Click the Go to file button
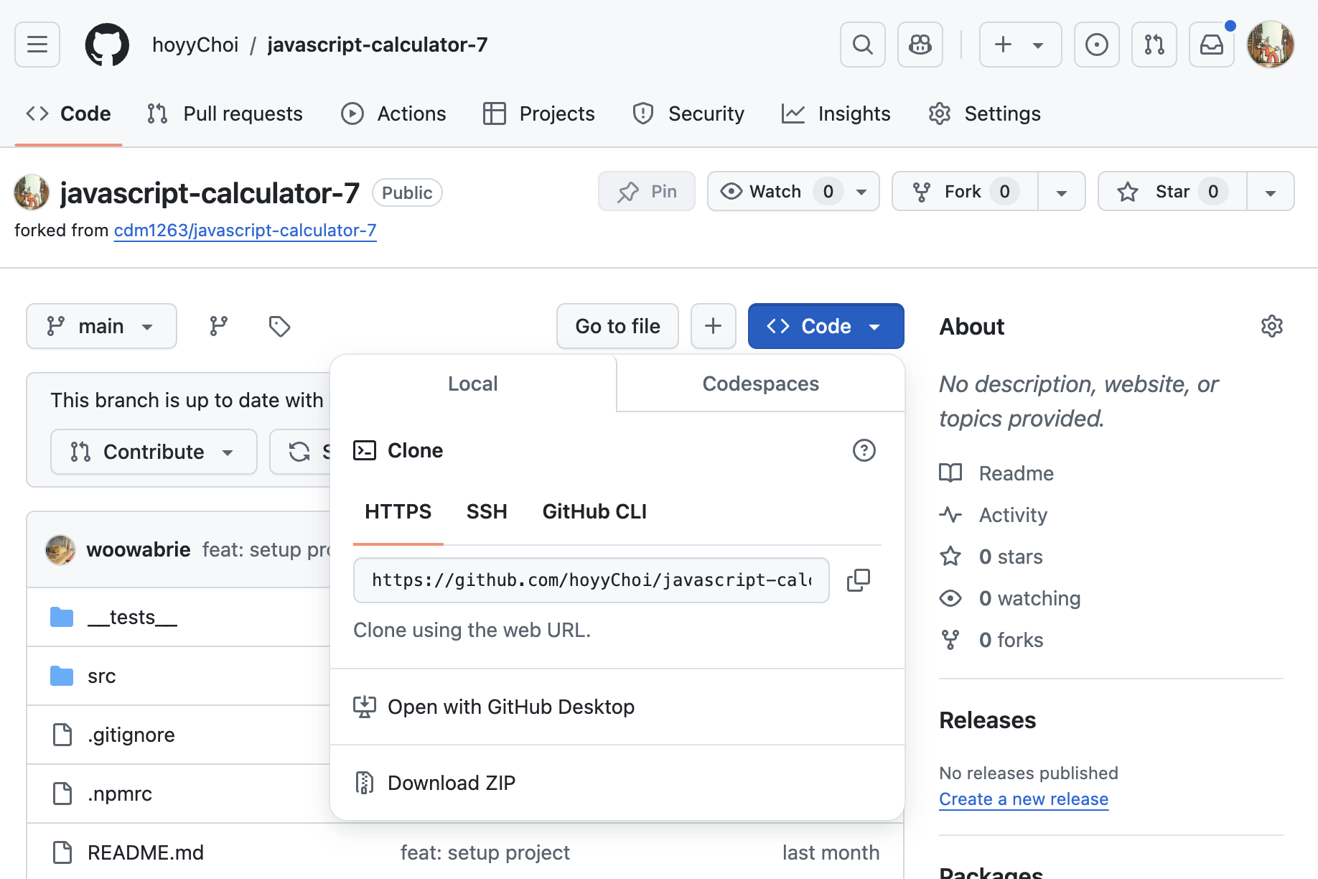This screenshot has height=879, width=1318. click(x=617, y=326)
